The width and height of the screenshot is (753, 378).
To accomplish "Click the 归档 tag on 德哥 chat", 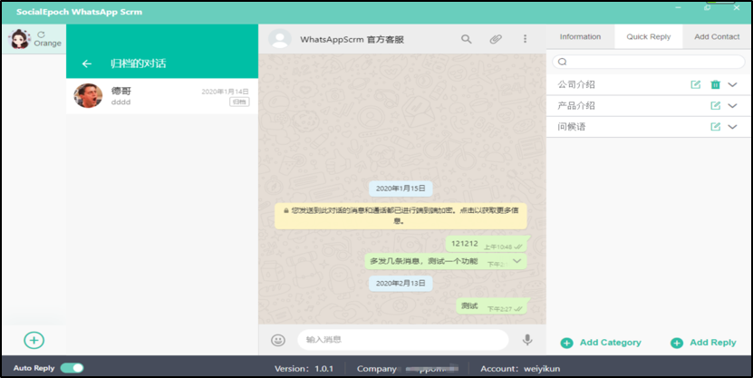I will point(239,102).
